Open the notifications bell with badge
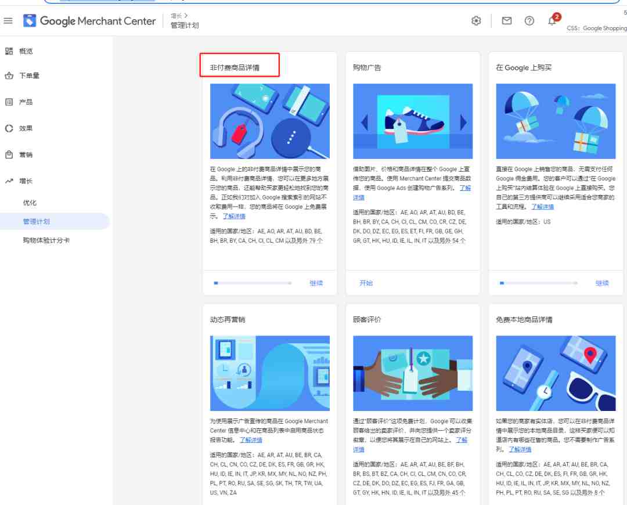The width and height of the screenshot is (627, 505). click(x=552, y=20)
